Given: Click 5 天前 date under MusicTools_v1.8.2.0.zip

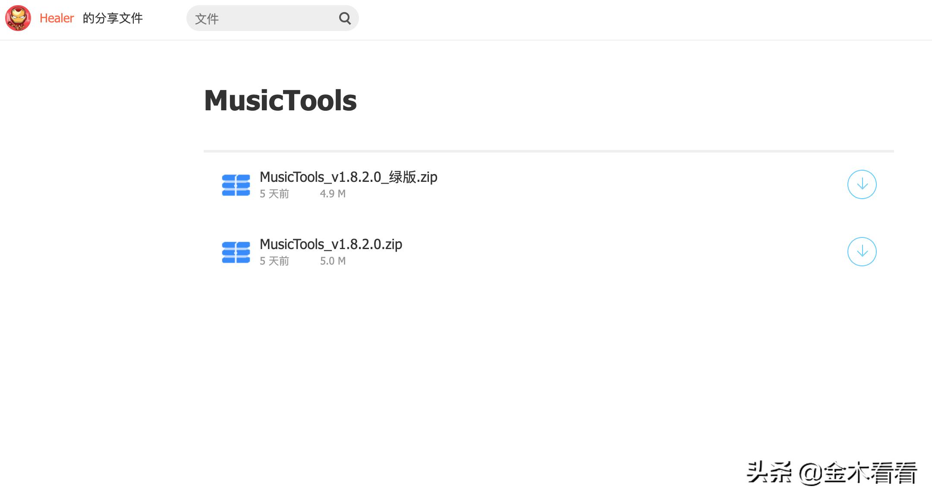Looking at the screenshot, I should [274, 261].
